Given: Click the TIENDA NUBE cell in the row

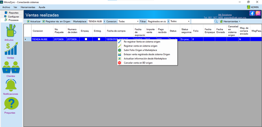Looking at the screenshot, I should [x=42, y=39].
